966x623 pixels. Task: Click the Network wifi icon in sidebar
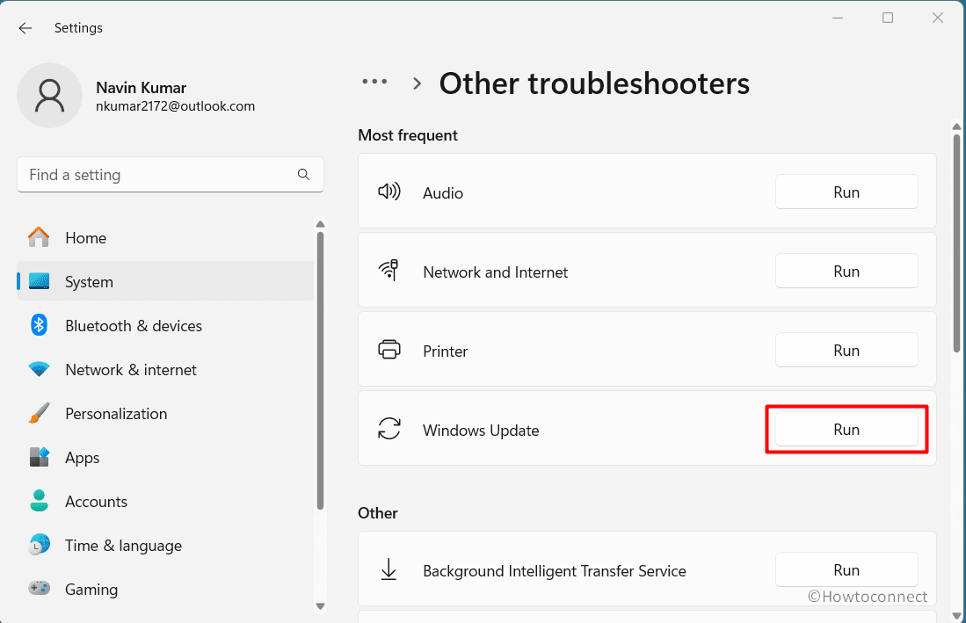point(39,369)
